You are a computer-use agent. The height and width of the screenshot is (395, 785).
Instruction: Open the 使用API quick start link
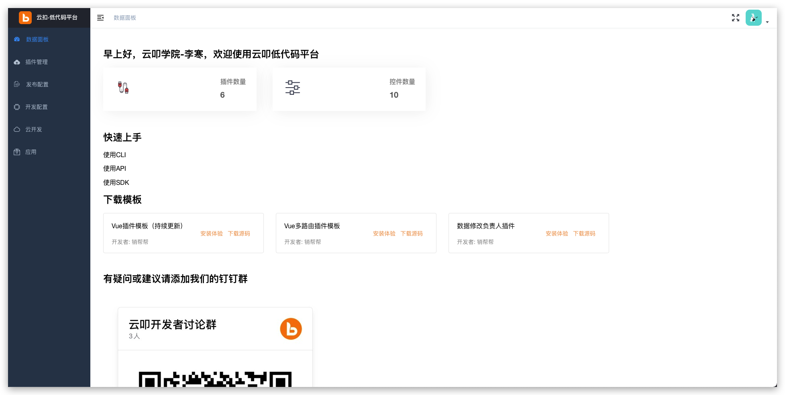114,168
